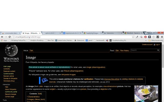Click the crosshair extension icon
The width and height of the screenshot is (164, 102).
point(154,37)
